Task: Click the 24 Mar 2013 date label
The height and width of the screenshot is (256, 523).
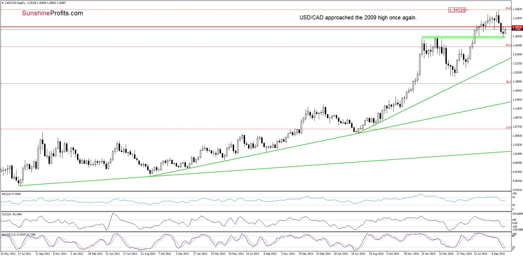Action: [x=218, y=254]
